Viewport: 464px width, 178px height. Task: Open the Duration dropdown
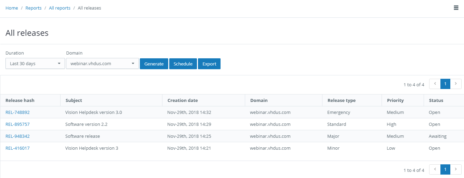tap(35, 63)
